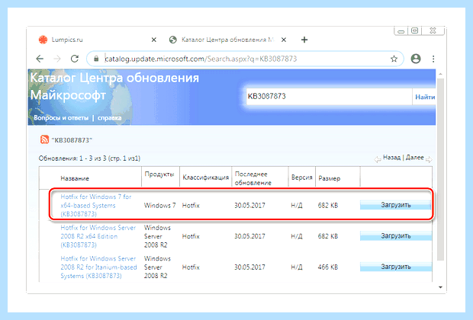
Task: Click the "466 KB" size cell
Action: (327, 267)
